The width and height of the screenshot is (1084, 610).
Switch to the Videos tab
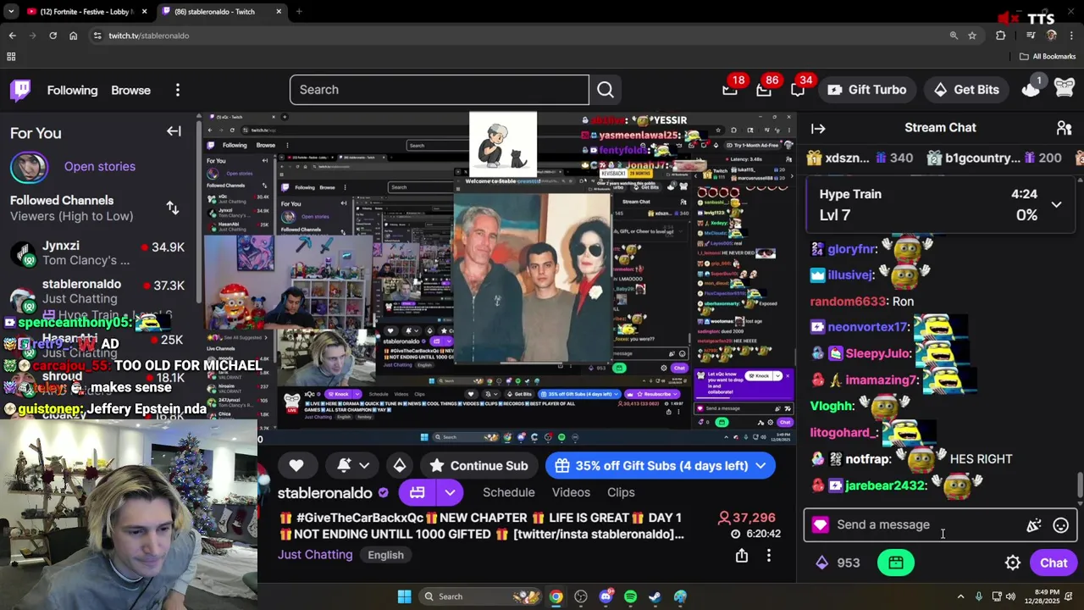click(571, 492)
